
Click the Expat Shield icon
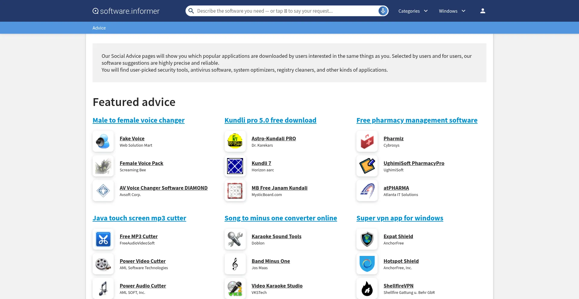click(x=367, y=239)
